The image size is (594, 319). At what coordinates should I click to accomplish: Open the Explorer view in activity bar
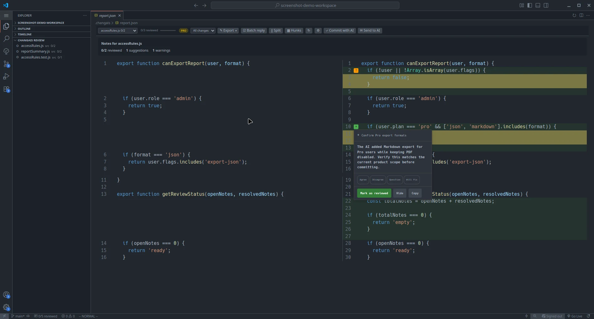tap(6, 26)
